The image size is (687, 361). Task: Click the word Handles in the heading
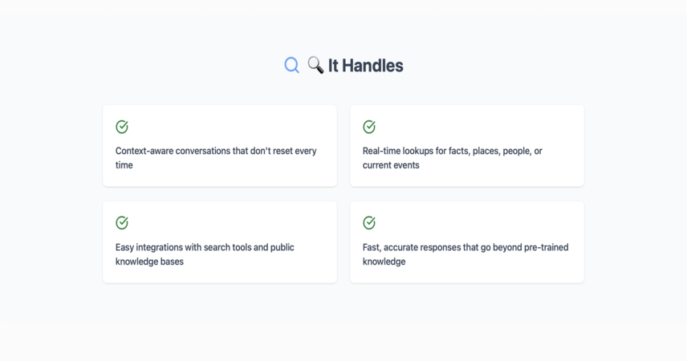372,66
